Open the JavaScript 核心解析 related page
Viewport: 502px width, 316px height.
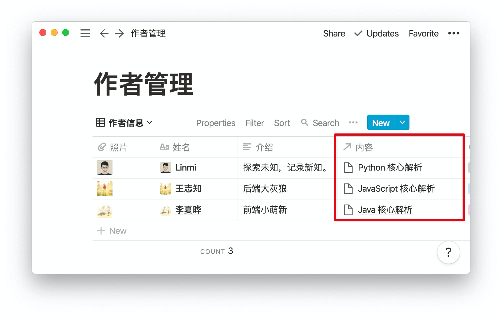pyautogui.click(x=396, y=189)
